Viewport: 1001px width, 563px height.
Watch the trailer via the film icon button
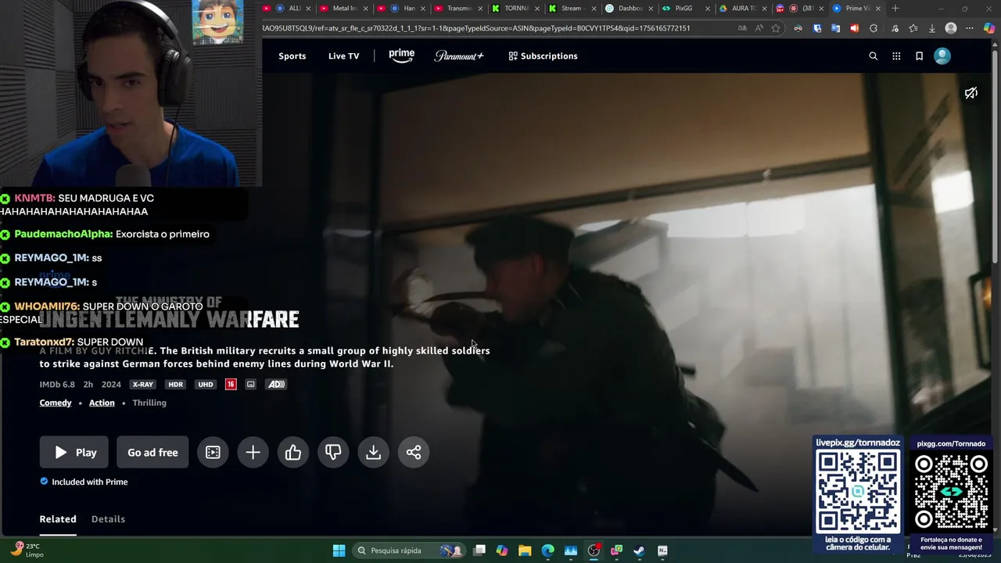(x=213, y=452)
